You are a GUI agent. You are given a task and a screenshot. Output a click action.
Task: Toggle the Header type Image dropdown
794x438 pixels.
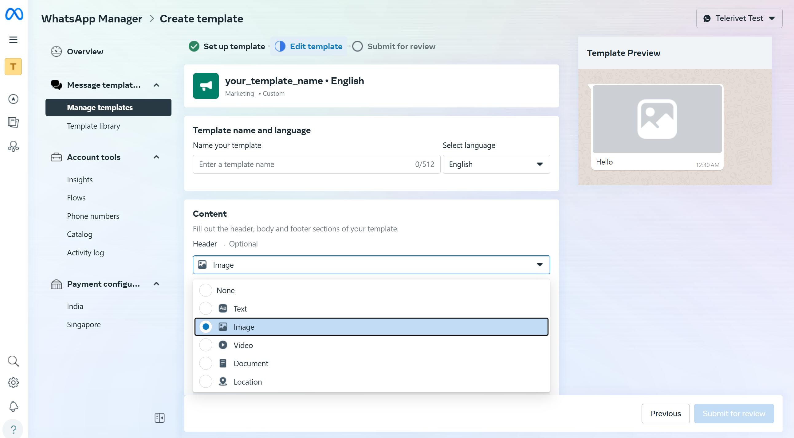pos(371,264)
